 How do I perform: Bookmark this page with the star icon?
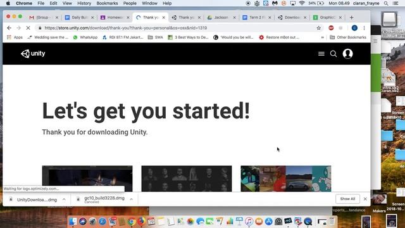pyautogui.click(x=319, y=28)
